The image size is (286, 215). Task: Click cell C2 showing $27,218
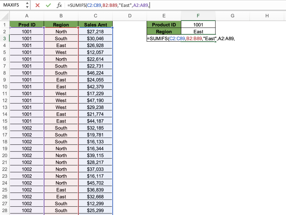(95, 32)
